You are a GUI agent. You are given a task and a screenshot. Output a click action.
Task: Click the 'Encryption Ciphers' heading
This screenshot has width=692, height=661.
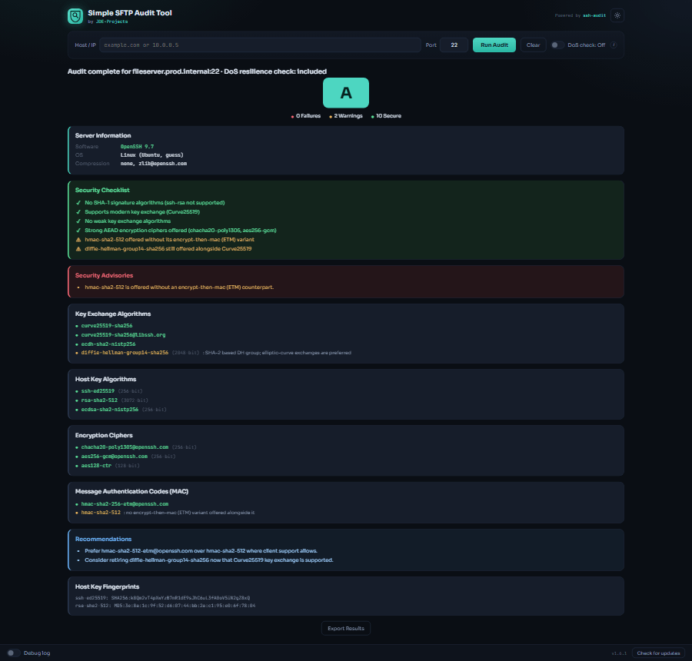pyautogui.click(x=104, y=436)
